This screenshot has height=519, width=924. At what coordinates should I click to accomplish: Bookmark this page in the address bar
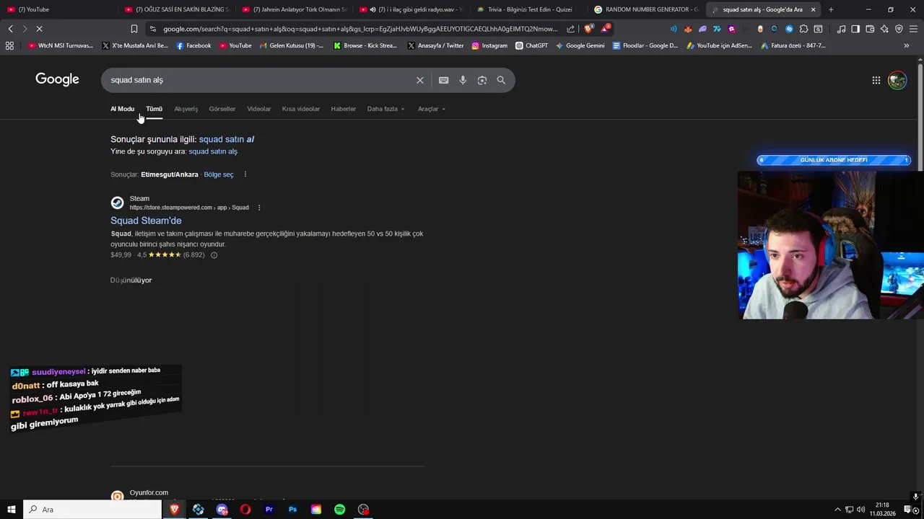tap(134, 29)
